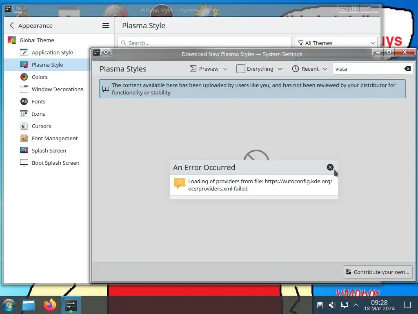
Task: Click the Font Management icon
Action: click(x=24, y=138)
